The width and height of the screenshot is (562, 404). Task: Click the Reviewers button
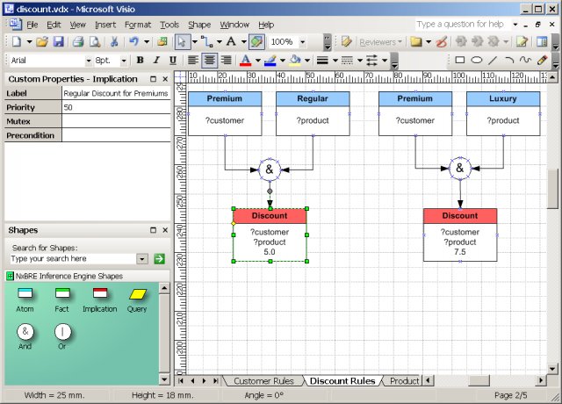[378, 41]
